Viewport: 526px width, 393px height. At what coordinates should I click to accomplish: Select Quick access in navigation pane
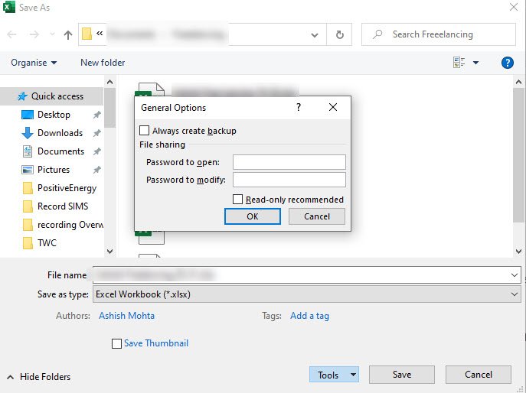tap(51, 96)
